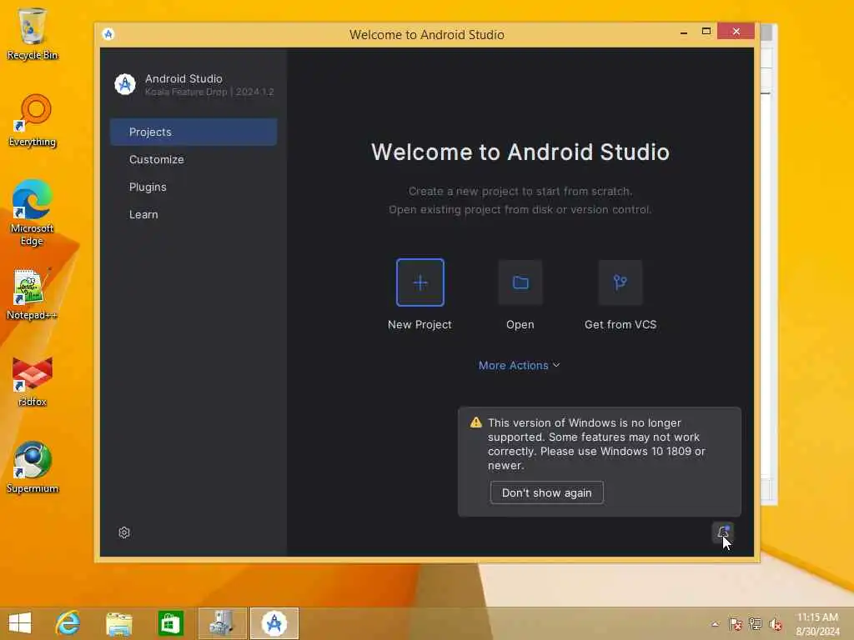Screen dimensions: 854x640
Task: Maximize the Android Studio window
Action: [x=706, y=32]
